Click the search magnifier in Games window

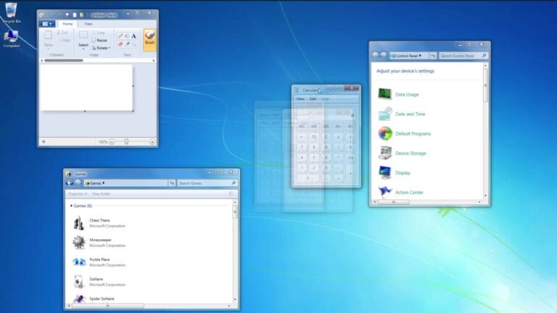[234, 183]
